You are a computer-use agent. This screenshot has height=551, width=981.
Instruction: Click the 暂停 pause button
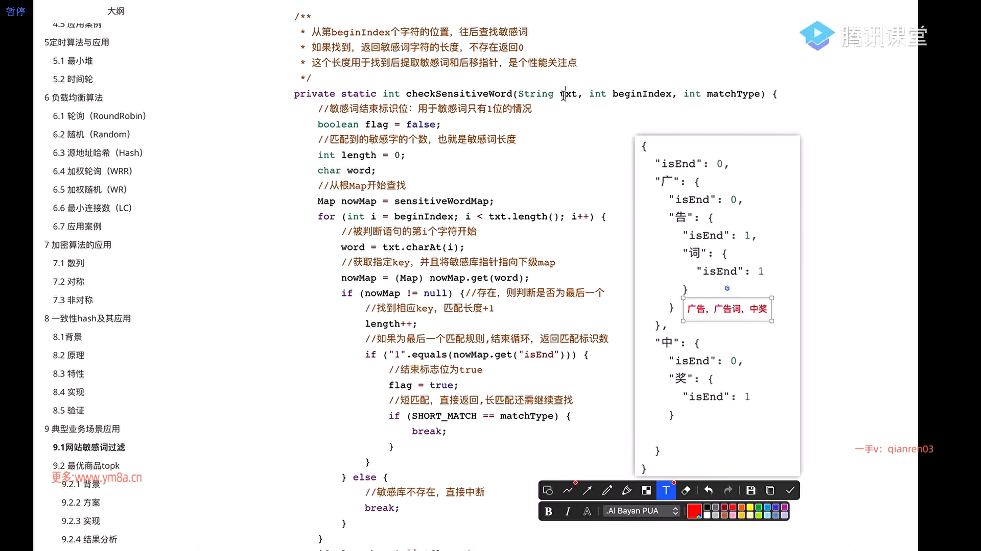click(x=15, y=11)
